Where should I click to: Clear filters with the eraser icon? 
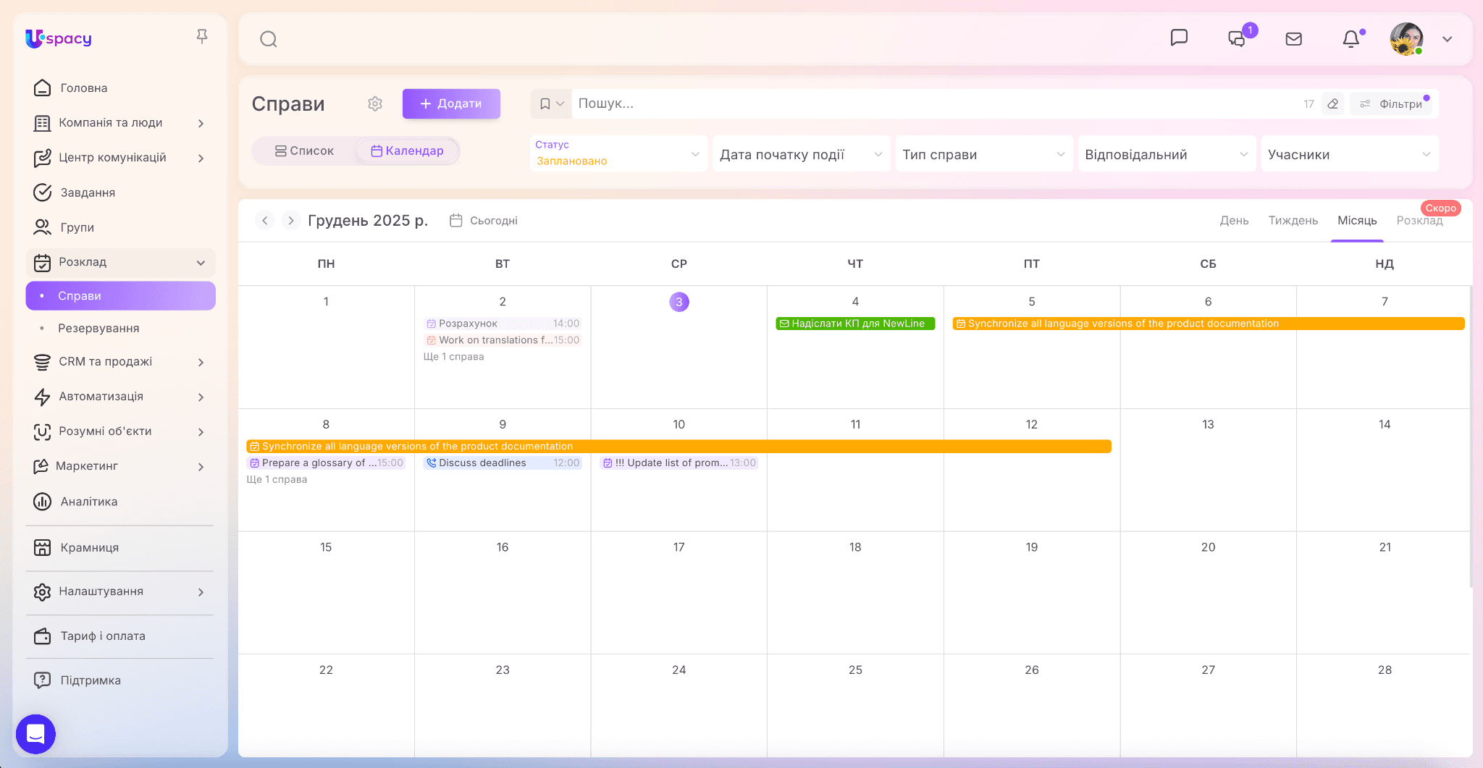[x=1332, y=104]
